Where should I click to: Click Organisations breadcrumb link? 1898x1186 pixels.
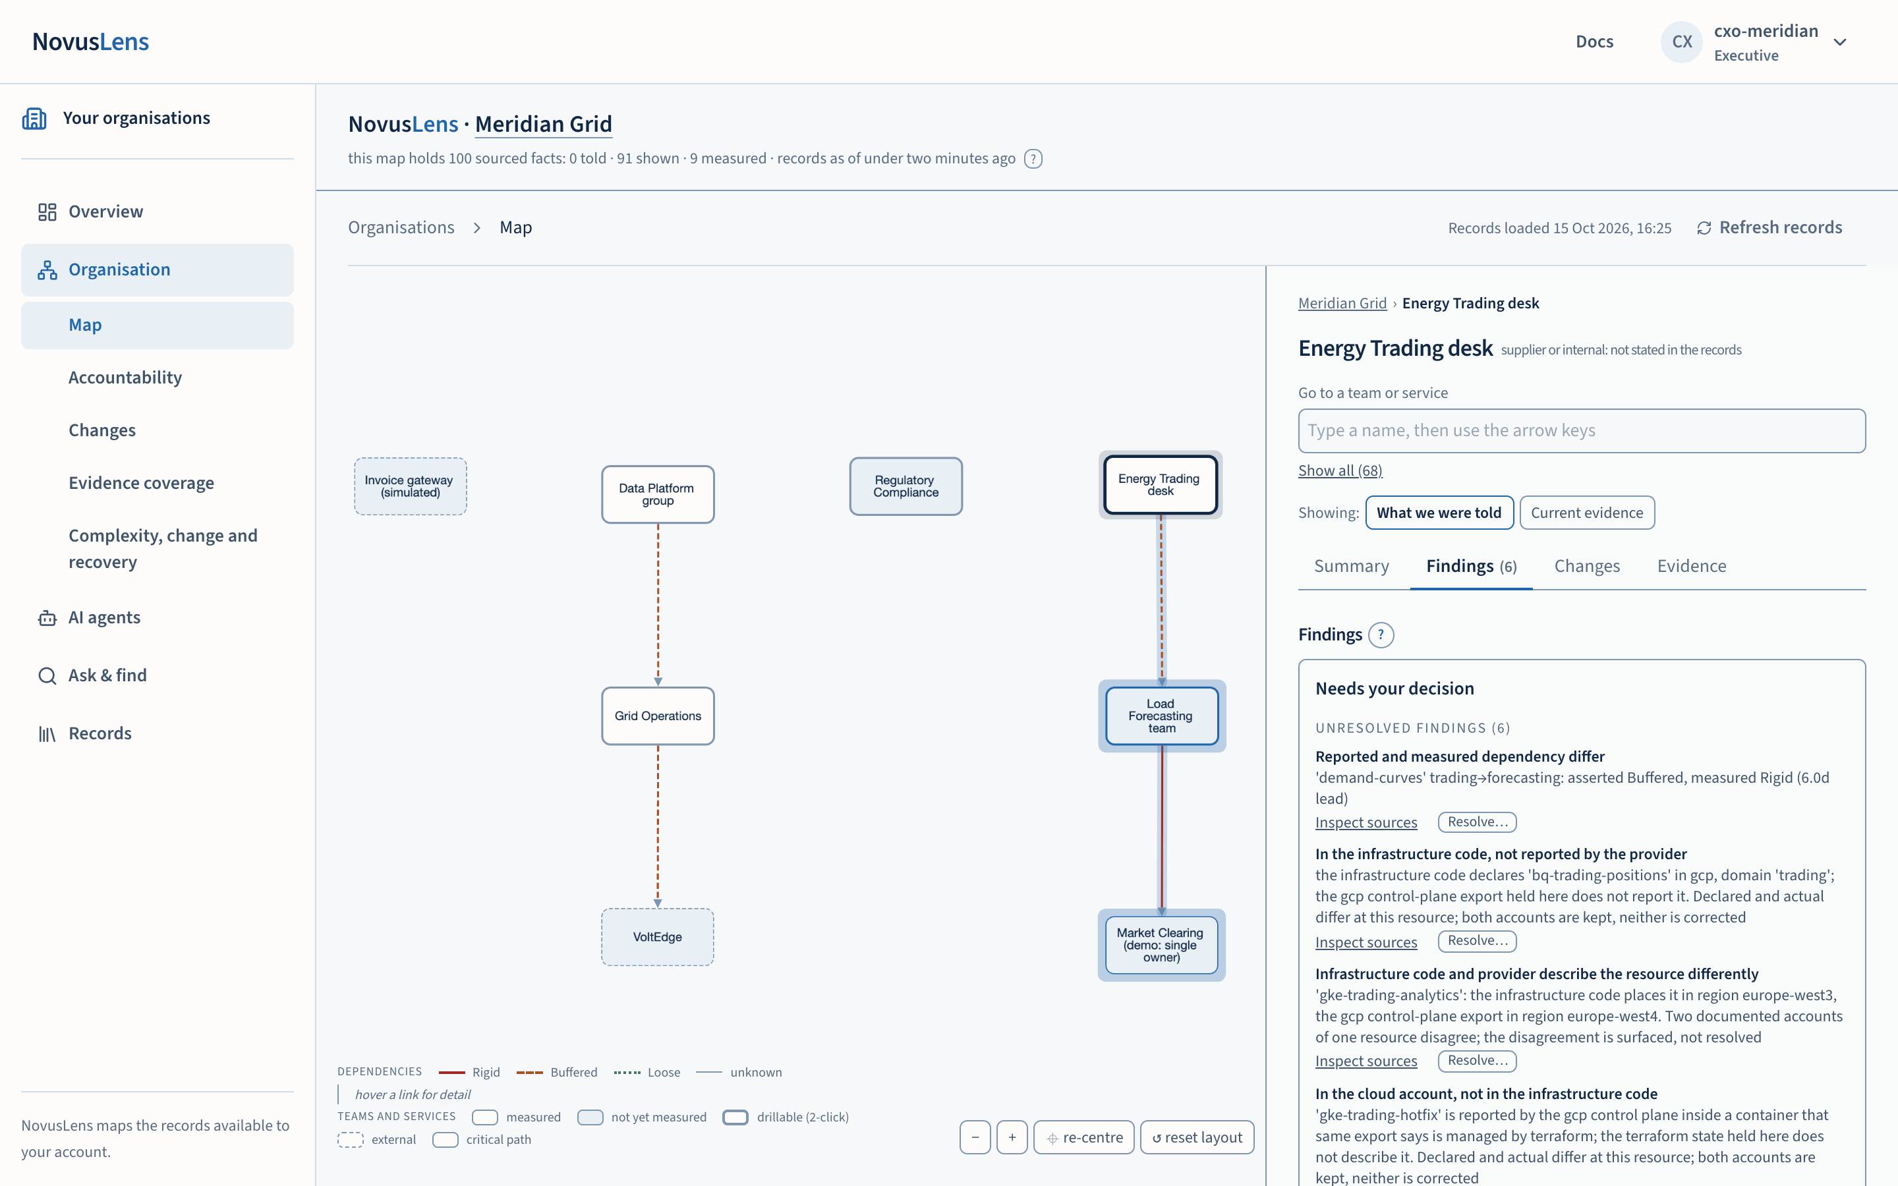[x=401, y=228]
